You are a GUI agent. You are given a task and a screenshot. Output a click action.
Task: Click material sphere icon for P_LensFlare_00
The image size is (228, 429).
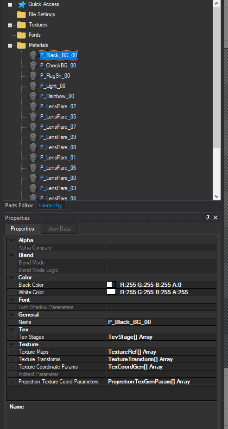(x=33, y=178)
